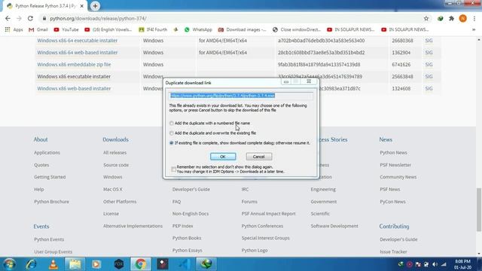Close the Duplicate download link dialog
Image resolution: width=482 pixels, height=271 pixels.
coord(309,81)
